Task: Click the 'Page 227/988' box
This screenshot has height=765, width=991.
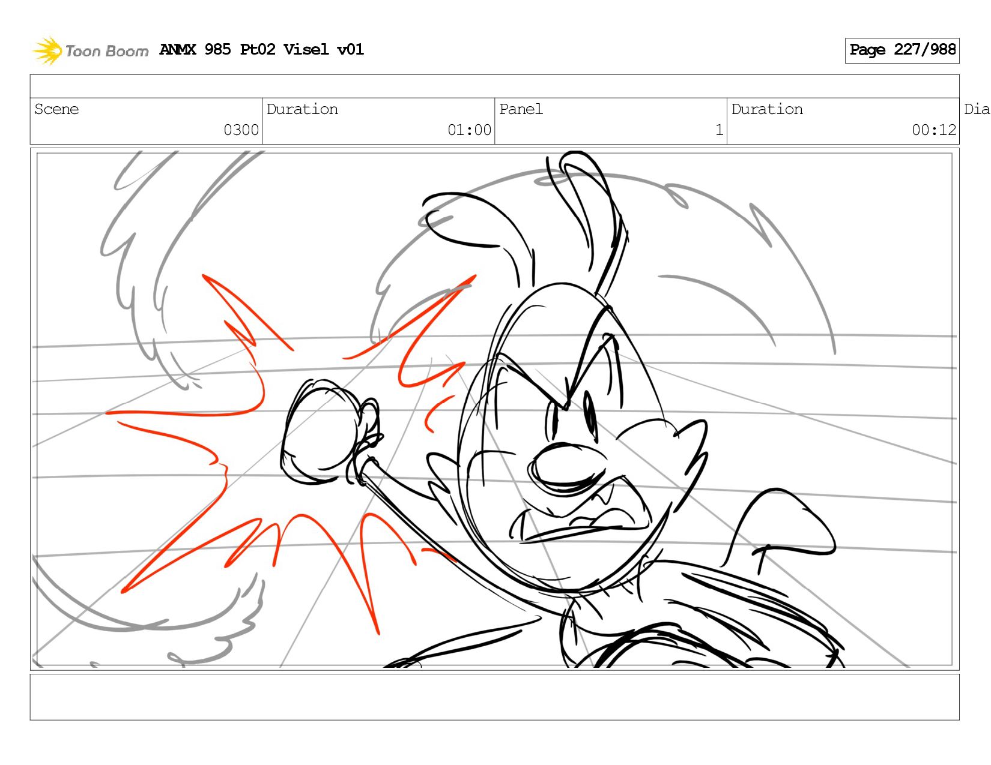Action: pos(902,50)
